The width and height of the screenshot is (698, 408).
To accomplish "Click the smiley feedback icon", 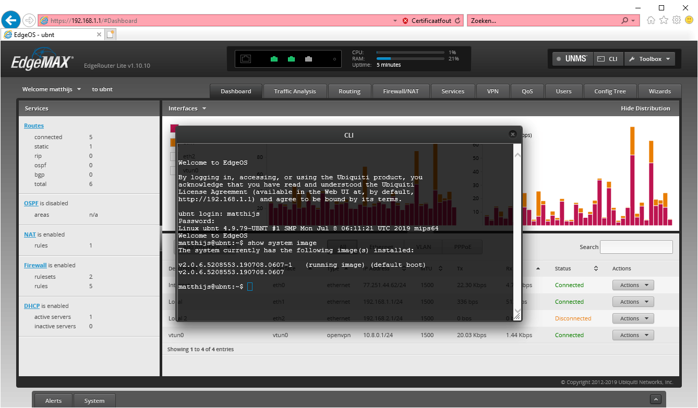I will pos(689,20).
